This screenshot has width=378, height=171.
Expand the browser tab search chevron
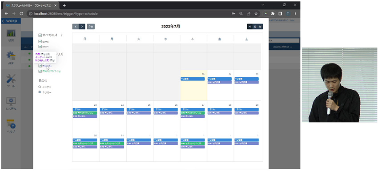click(x=263, y=5)
